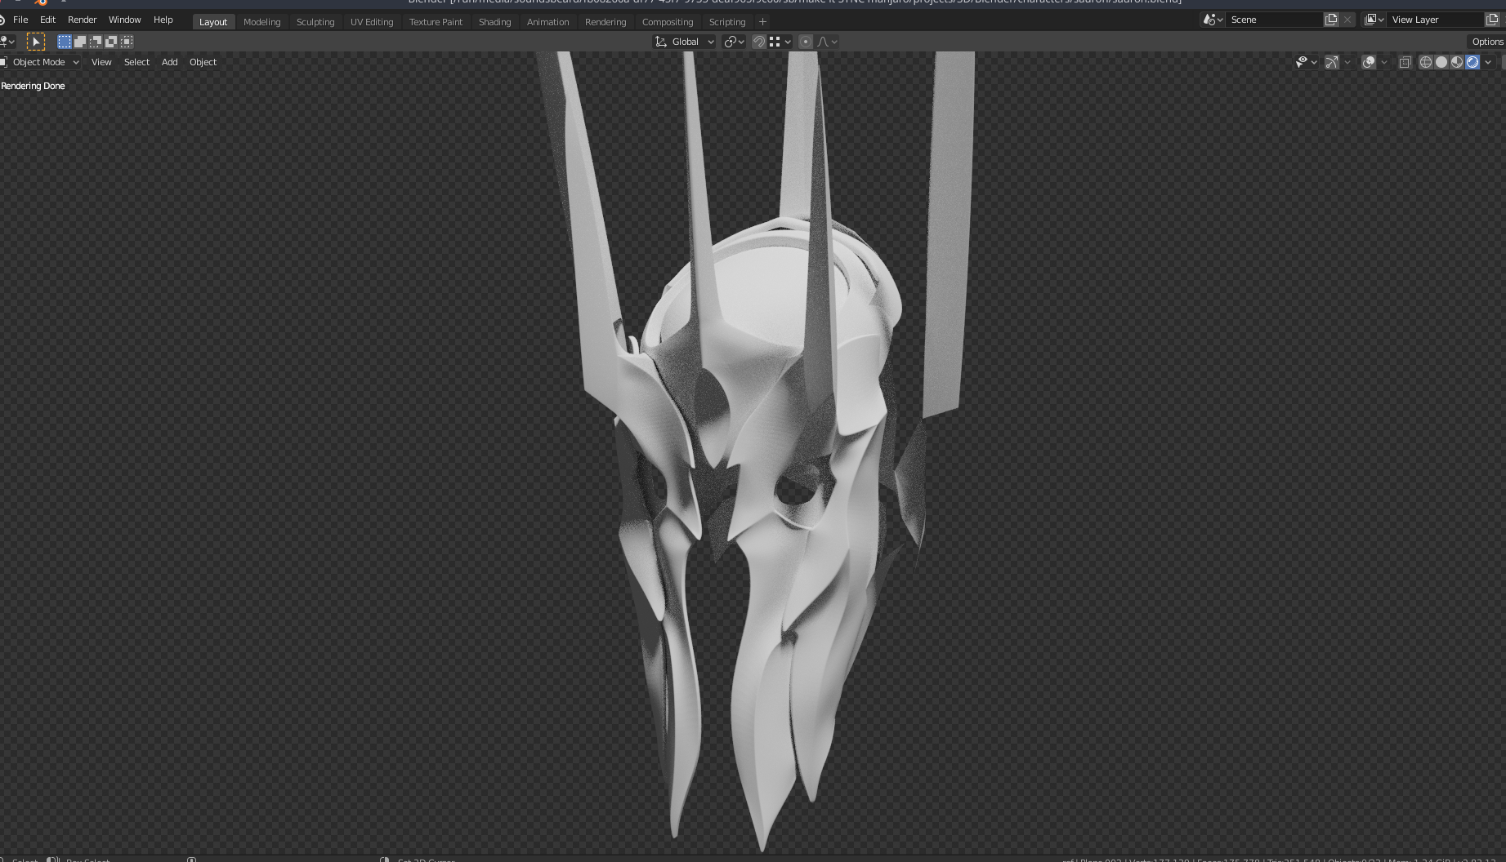The height and width of the screenshot is (862, 1506).
Task: Open the Edit menu
Action: (x=48, y=20)
